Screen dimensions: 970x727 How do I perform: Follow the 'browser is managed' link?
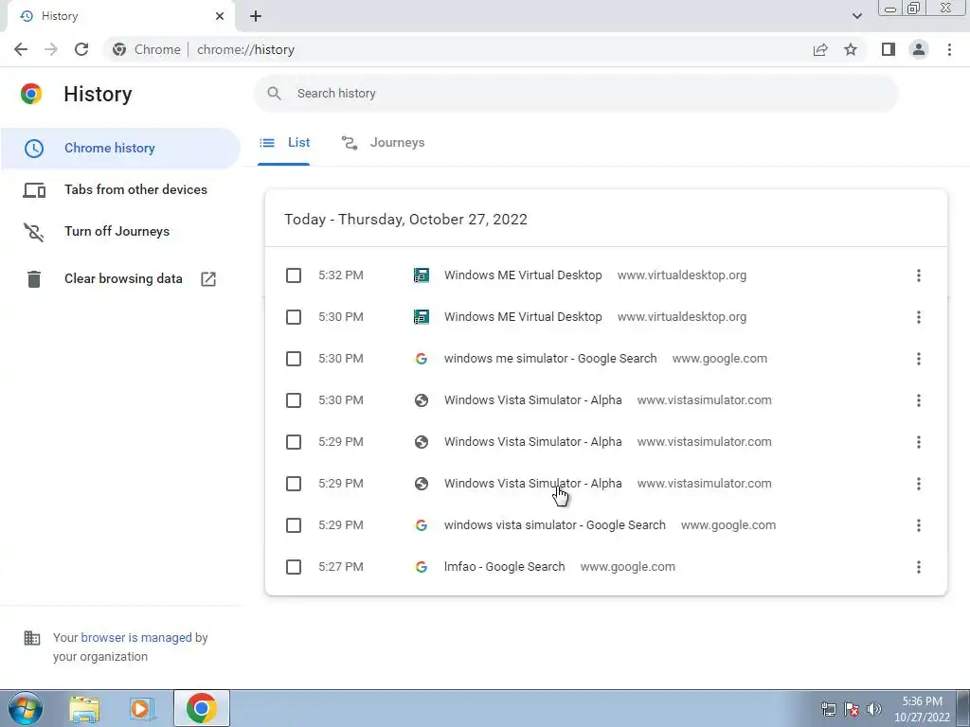point(136,637)
